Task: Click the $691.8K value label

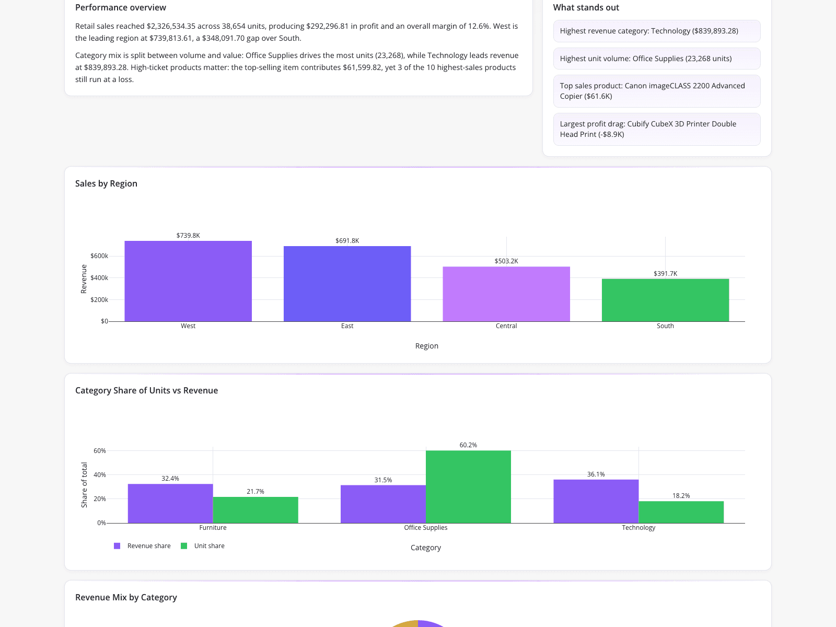Action: point(347,241)
